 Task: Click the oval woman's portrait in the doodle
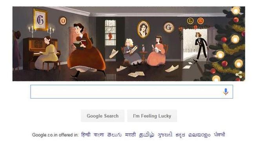(143, 29)
